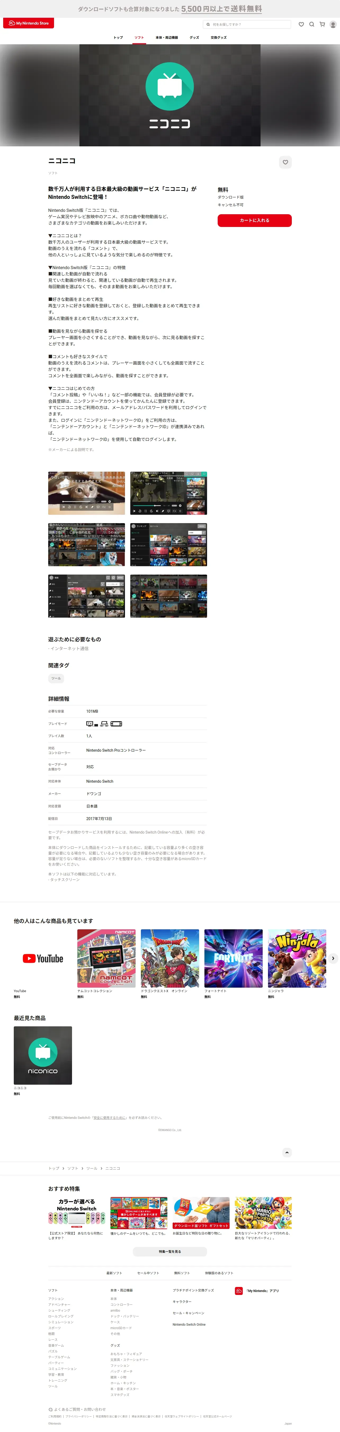Click the handheld mode icon

(x=116, y=724)
